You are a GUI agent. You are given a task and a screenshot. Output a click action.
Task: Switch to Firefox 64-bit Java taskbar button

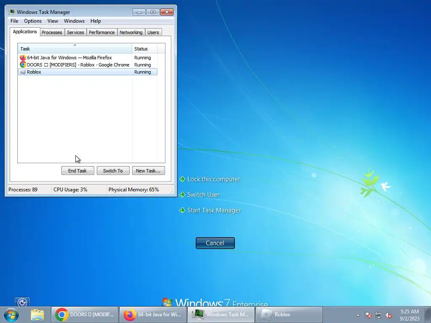click(x=152, y=315)
